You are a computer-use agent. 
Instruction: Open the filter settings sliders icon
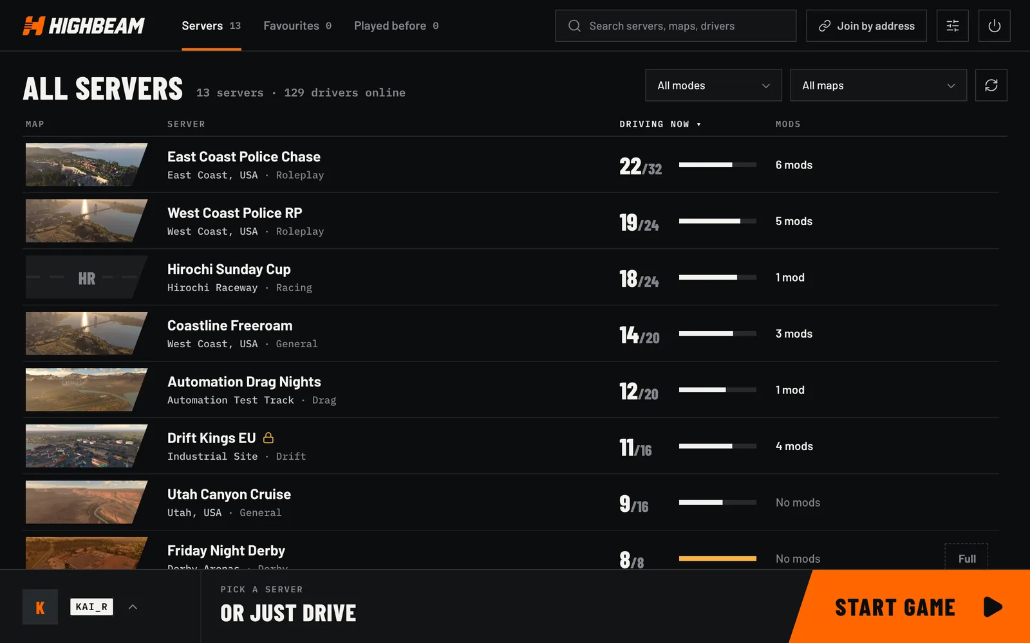(x=952, y=26)
